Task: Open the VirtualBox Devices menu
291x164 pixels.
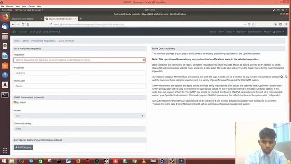Action: [x=31, y=6]
